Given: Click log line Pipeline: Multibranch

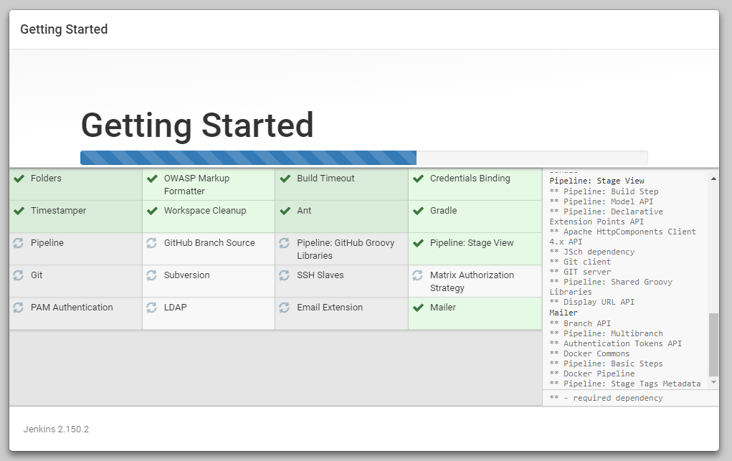Looking at the screenshot, I should (607, 333).
